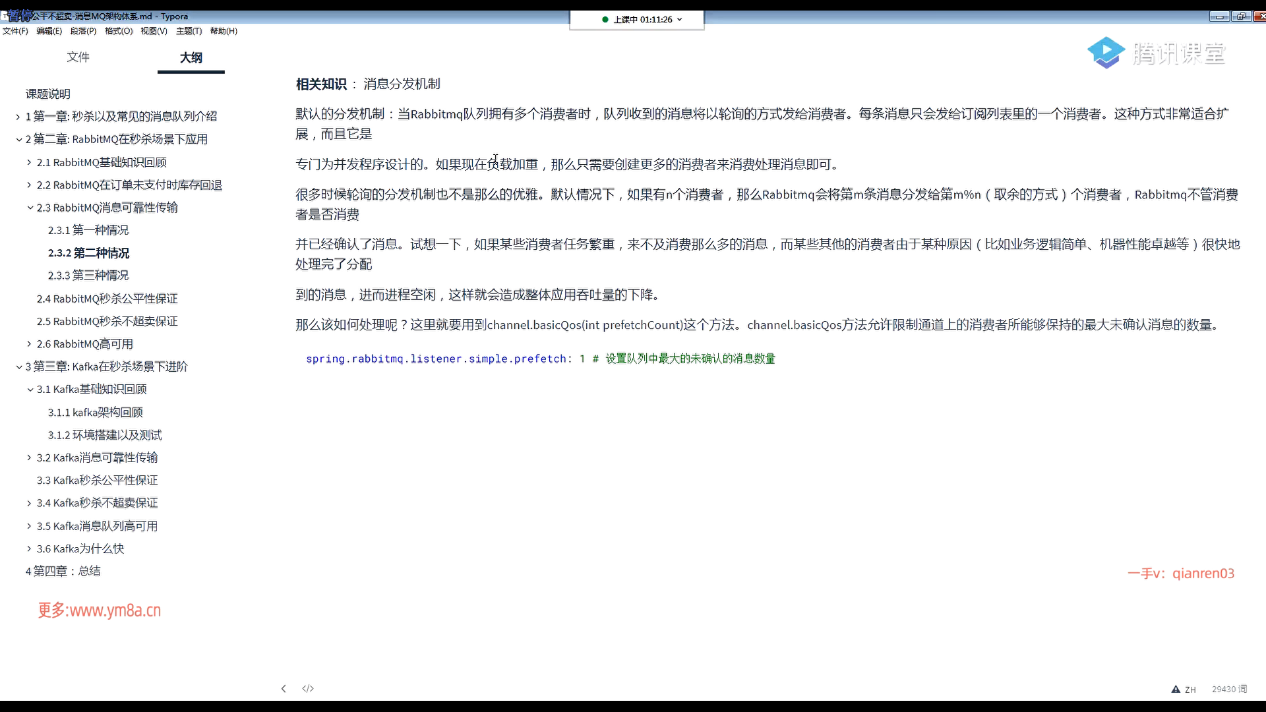The image size is (1266, 712).
Task: Go to 2.3.3 第三种情况 heading
Action: pyautogui.click(x=88, y=276)
